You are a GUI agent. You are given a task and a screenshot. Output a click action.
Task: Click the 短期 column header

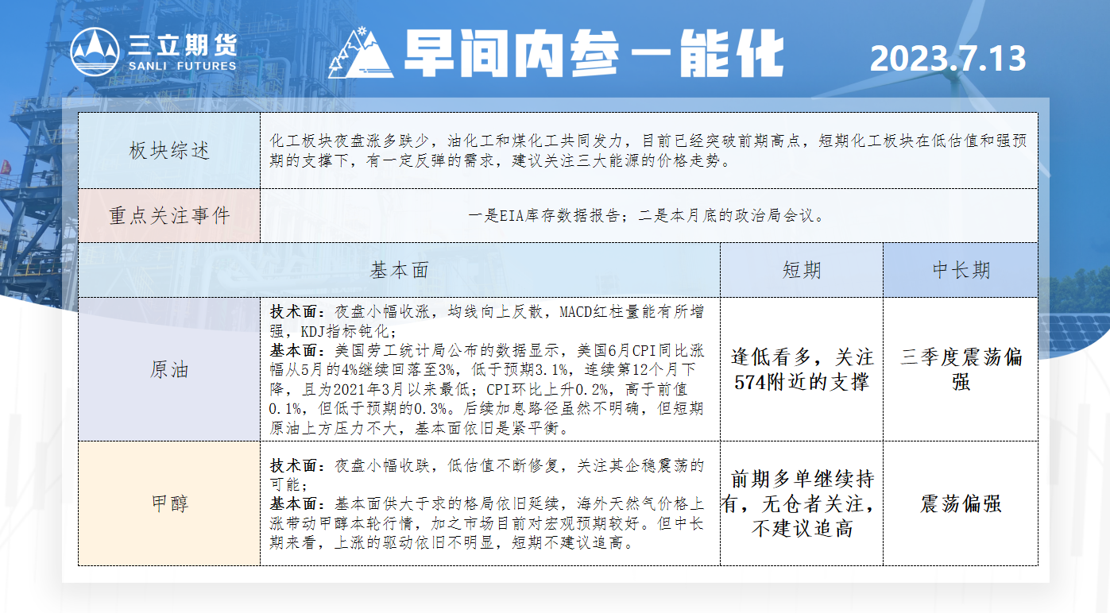click(x=801, y=270)
